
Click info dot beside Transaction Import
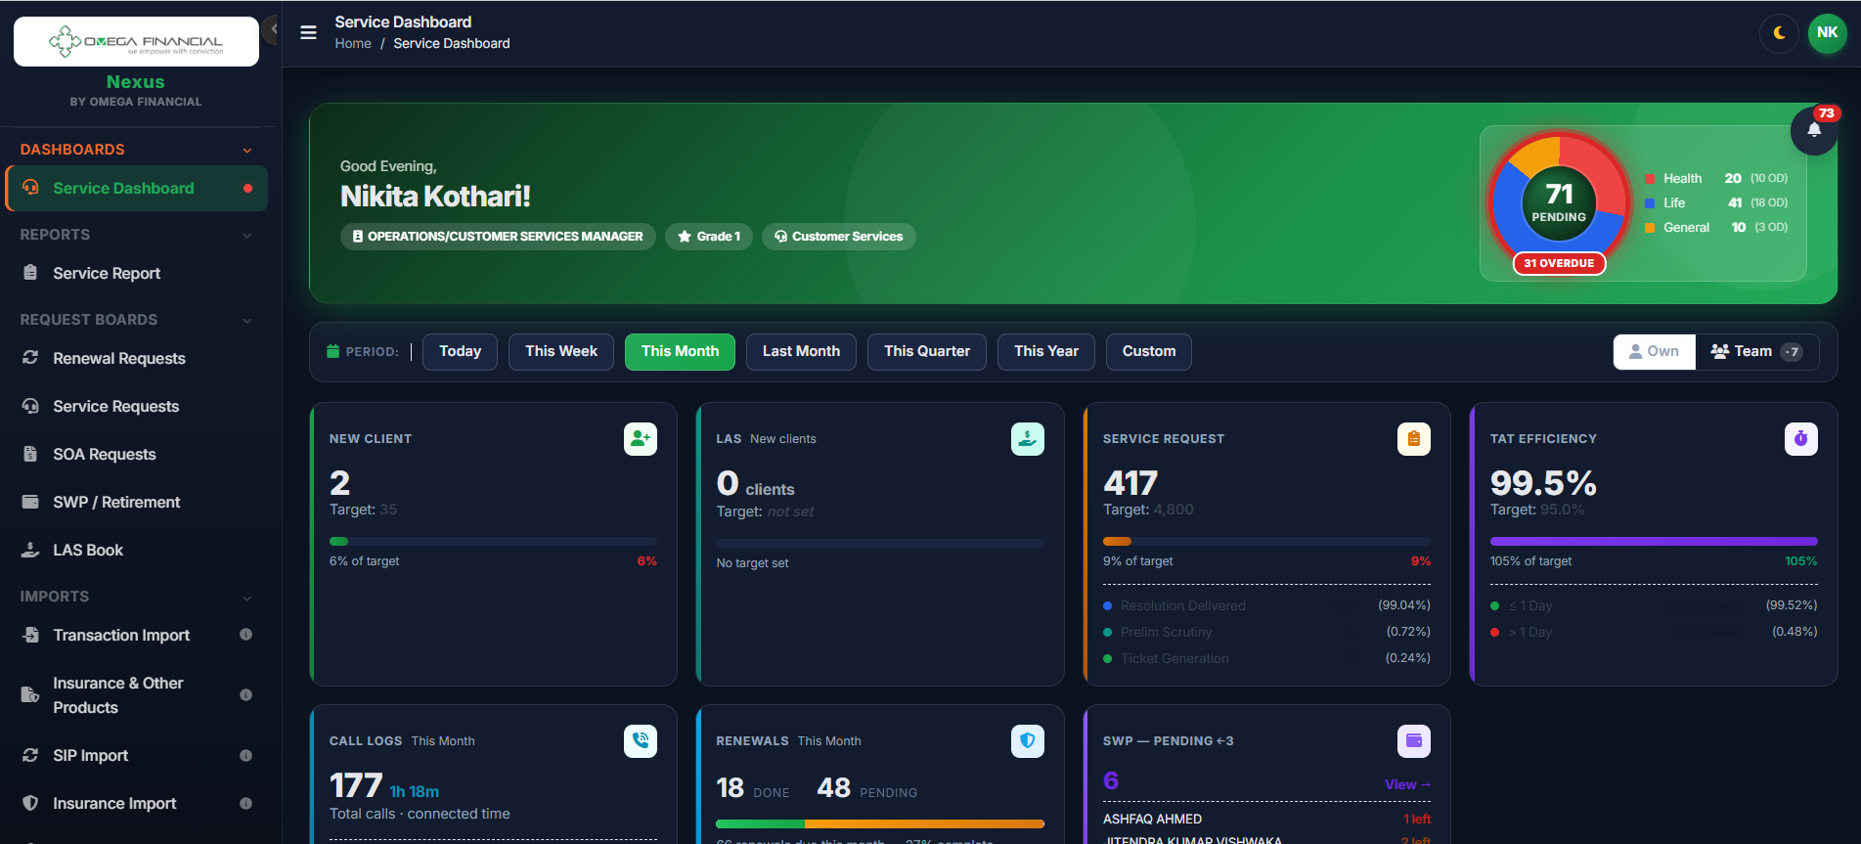[245, 635]
